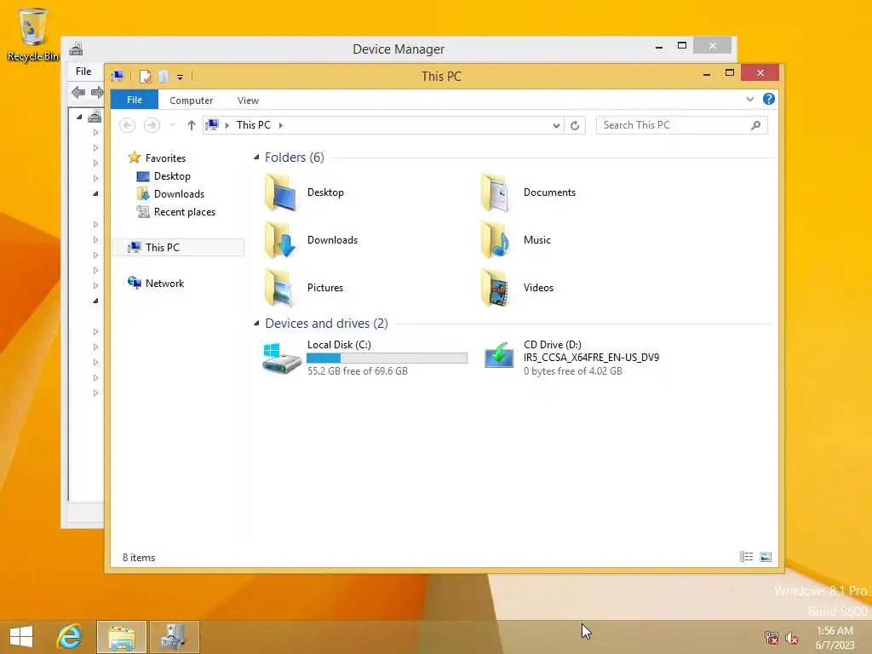Screen dimensions: 872x654
Task: Select the Desktop folder icon in Folders group
Action: (281, 192)
